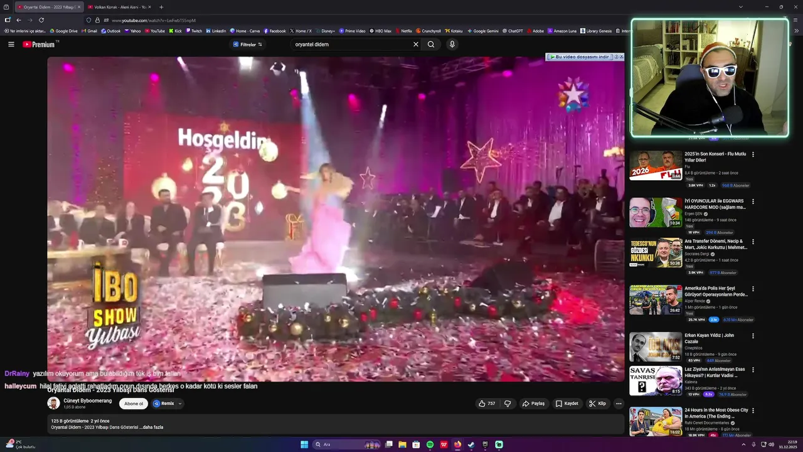Expand the Remix dropdown arrow

179,404
